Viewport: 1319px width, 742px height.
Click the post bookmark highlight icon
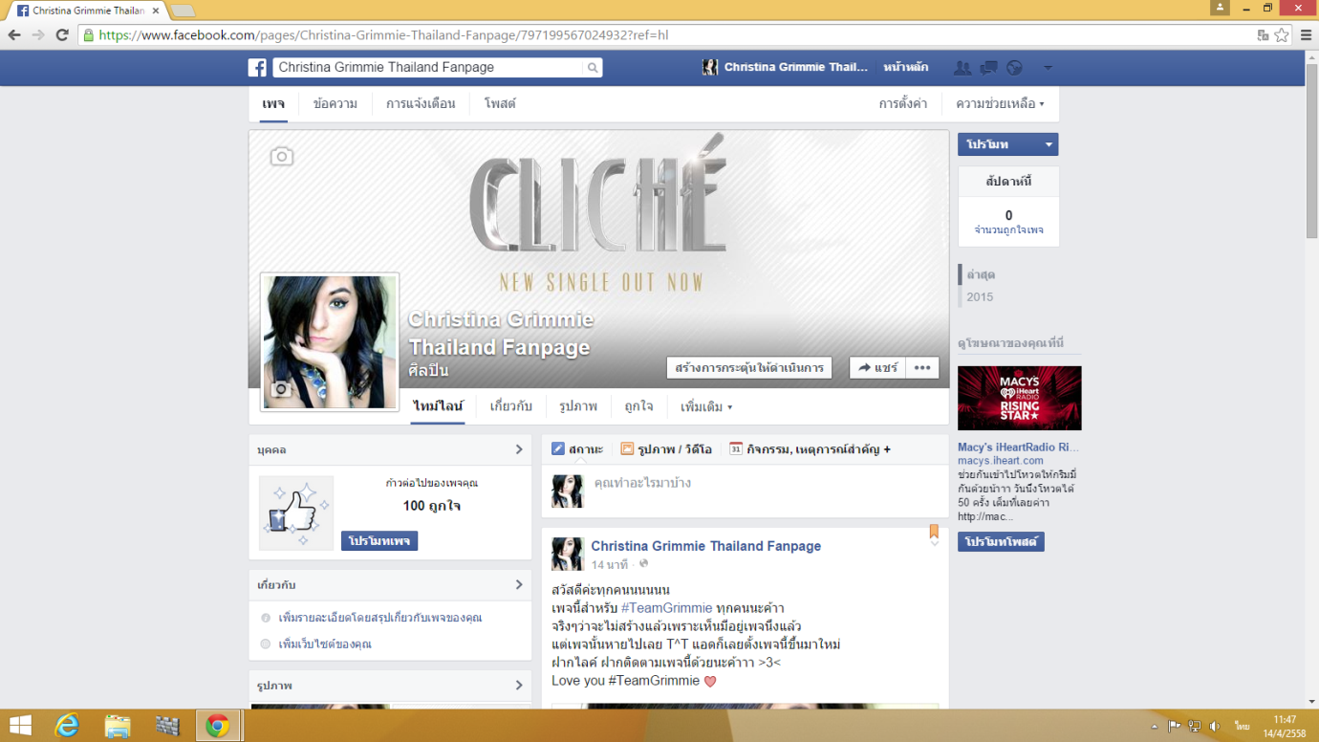pyautogui.click(x=934, y=532)
